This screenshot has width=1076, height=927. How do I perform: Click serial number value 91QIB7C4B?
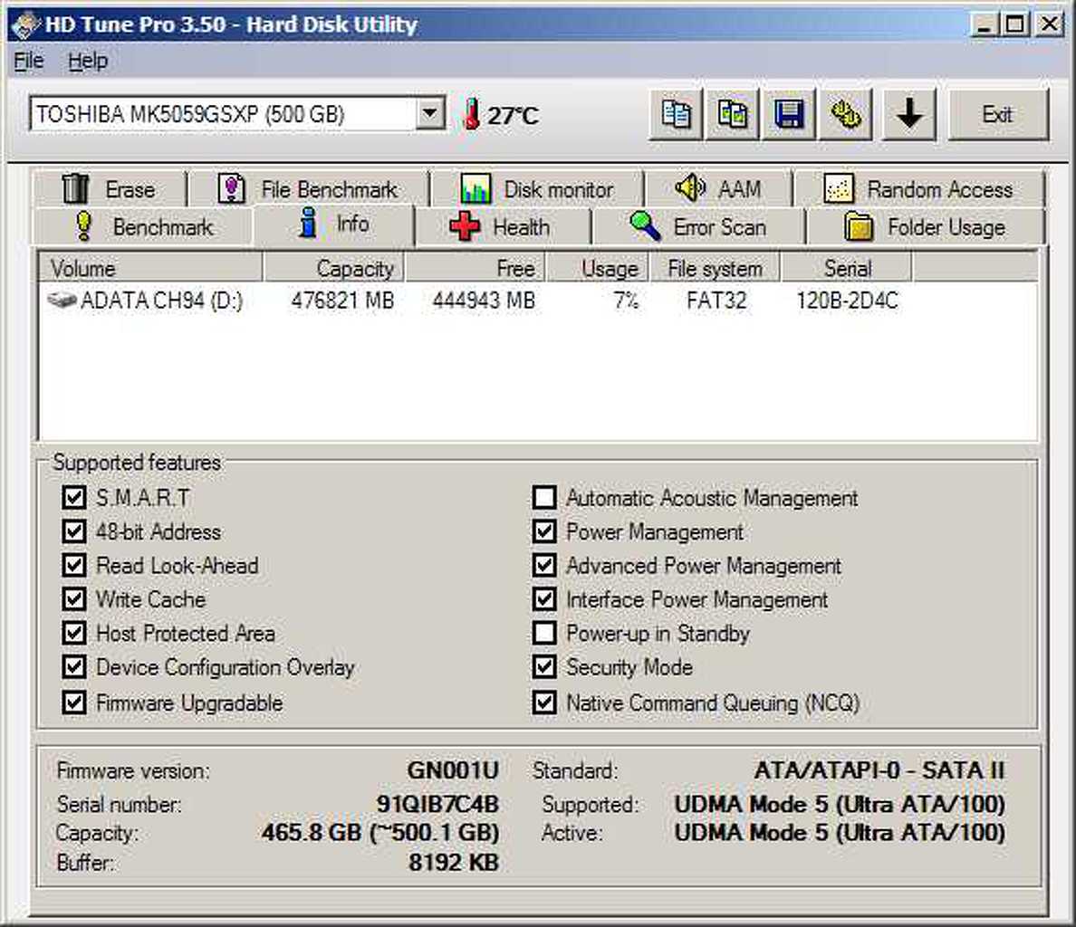click(437, 804)
